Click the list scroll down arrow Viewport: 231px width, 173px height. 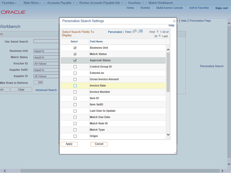168,135
